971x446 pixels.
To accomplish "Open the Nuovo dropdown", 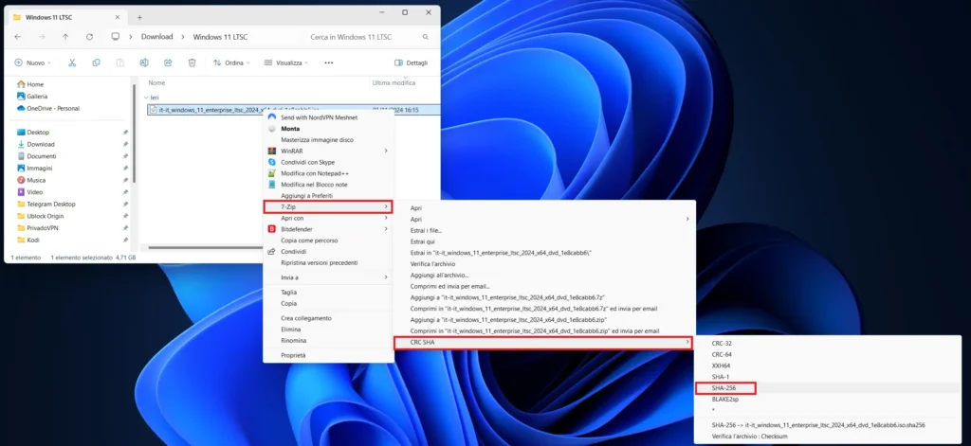I will [x=33, y=62].
